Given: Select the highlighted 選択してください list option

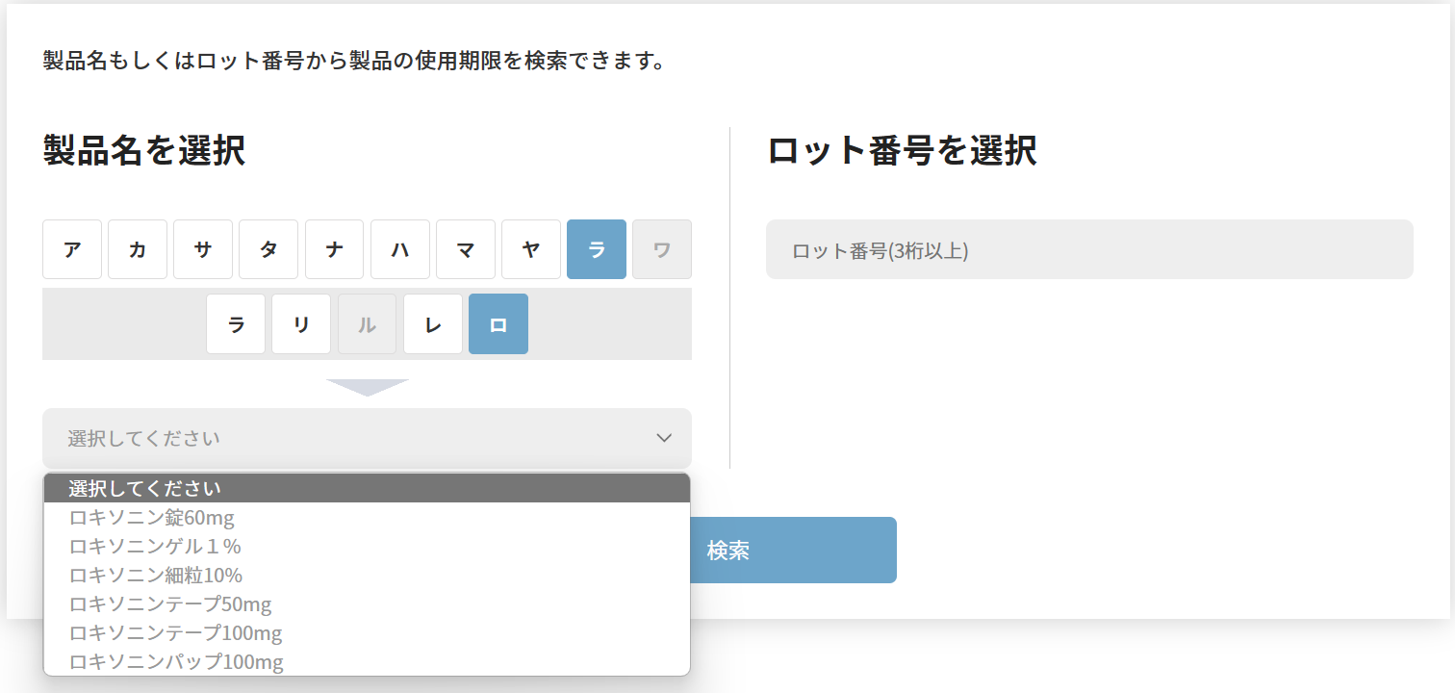Looking at the screenshot, I should [x=367, y=488].
